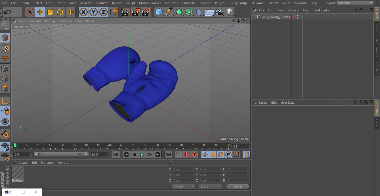Click Objects panel search icon
380x196 pixels.
(356, 10)
